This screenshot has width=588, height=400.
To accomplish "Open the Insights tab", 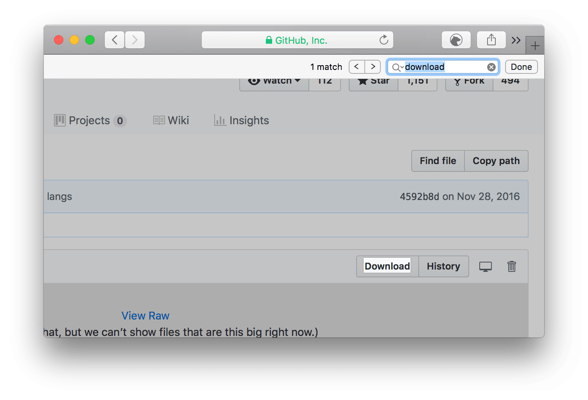I will tap(242, 120).
